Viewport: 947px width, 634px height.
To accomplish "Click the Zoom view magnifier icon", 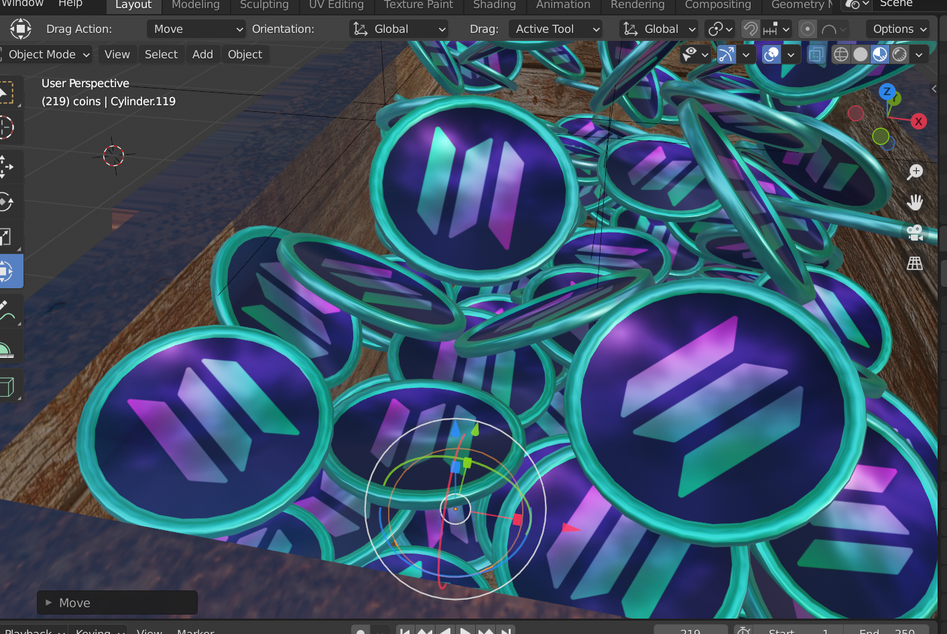I will [915, 172].
